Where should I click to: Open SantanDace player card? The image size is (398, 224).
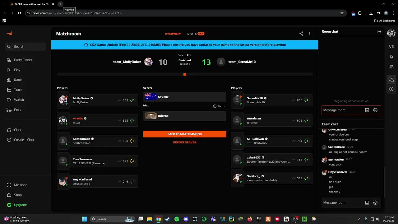point(98,141)
